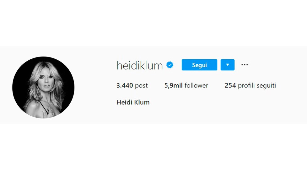307x170 pixels.
Task: Click the 254 following number
Action: click(x=230, y=85)
